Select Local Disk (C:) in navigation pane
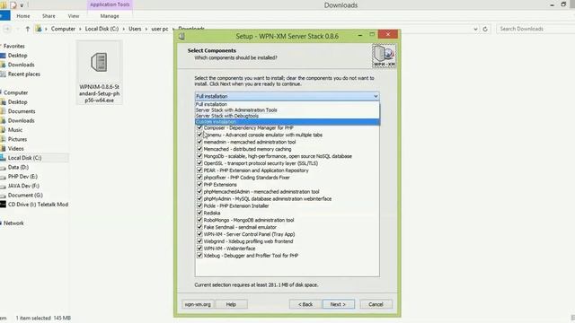575x323 pixels. point(24,158)
